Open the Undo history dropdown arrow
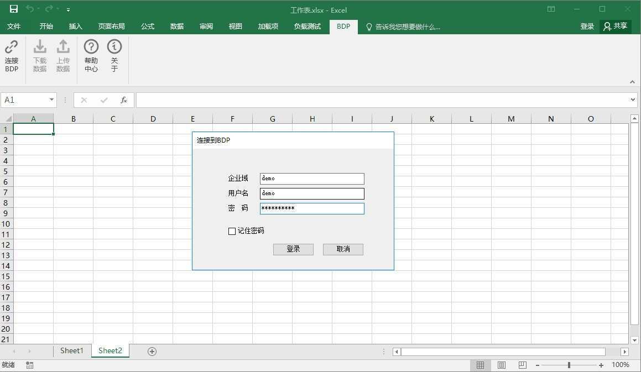 tap(38, 9)
